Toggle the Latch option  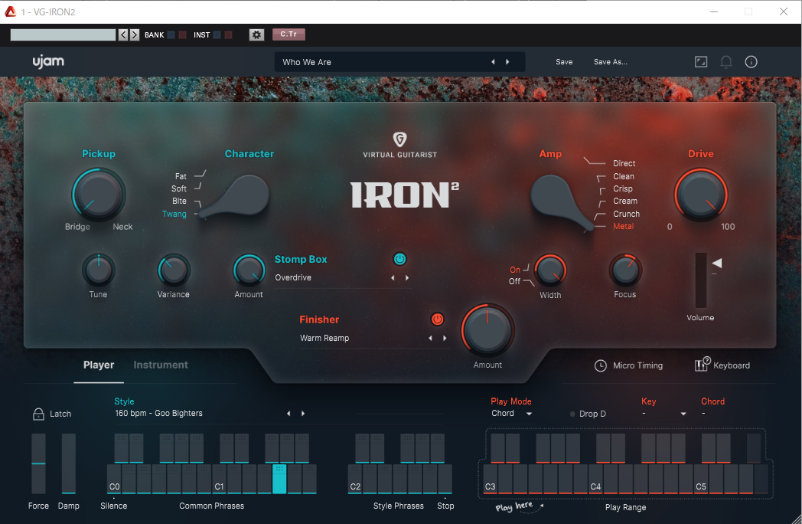coord(52,414)
